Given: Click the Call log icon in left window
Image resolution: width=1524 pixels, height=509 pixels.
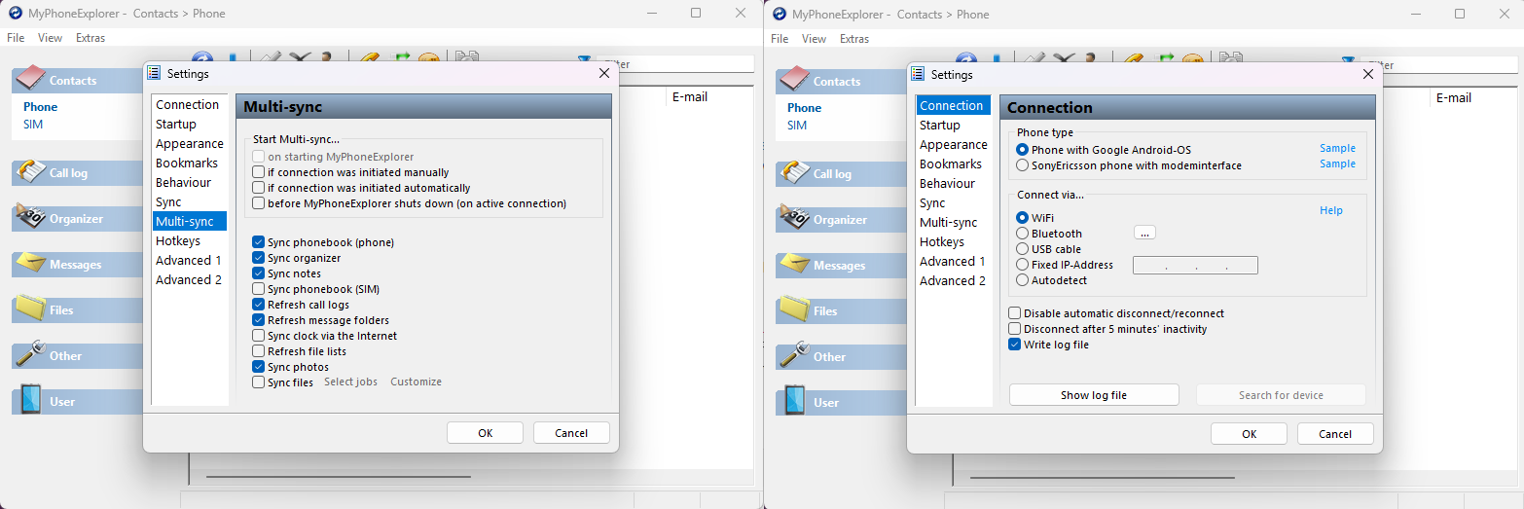Looking at the screenshot, I should point(31,171).
